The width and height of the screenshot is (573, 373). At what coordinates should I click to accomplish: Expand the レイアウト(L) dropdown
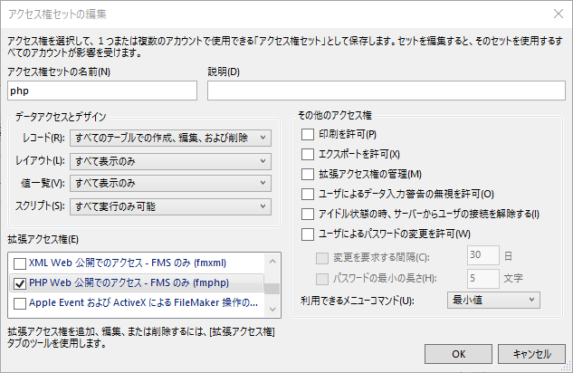(x=170, y=161)
